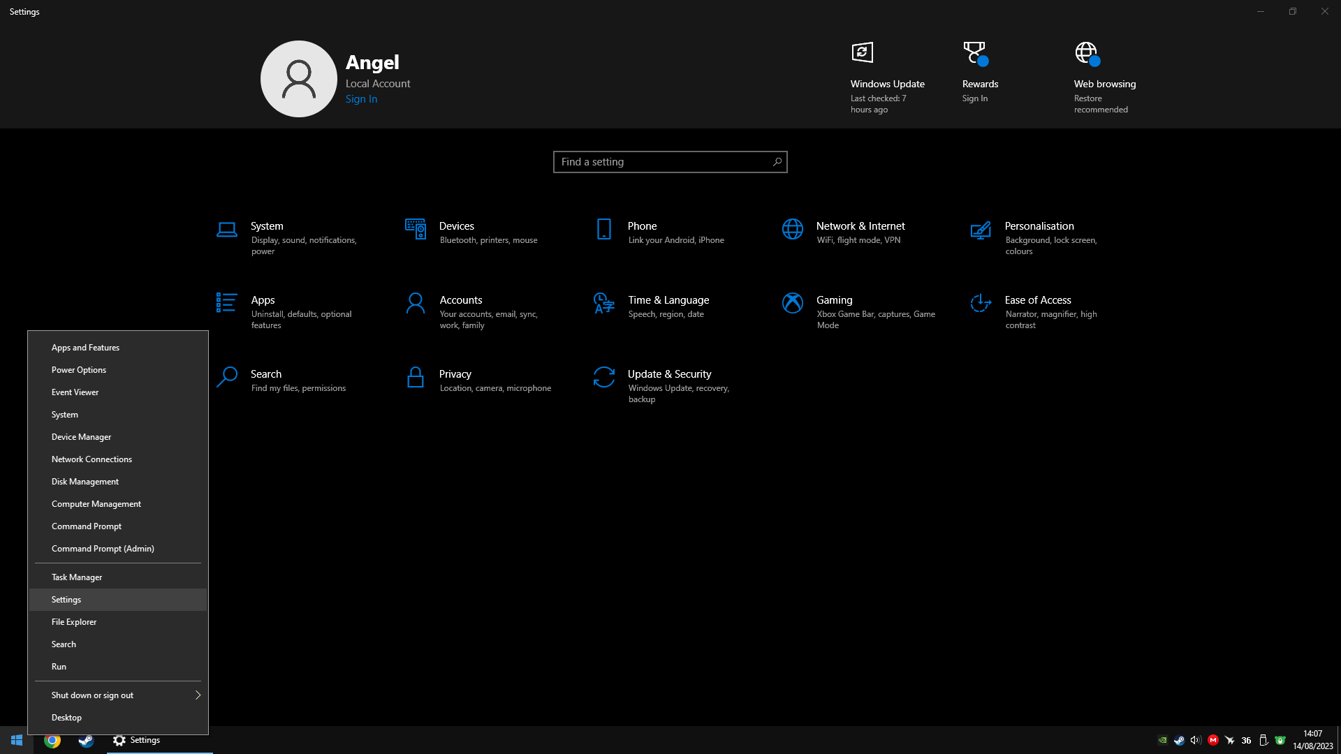The height and width of the screenshot is (754, 1341).
Task: Open Privacy padlock icon
Action: [x=415, y=377]
